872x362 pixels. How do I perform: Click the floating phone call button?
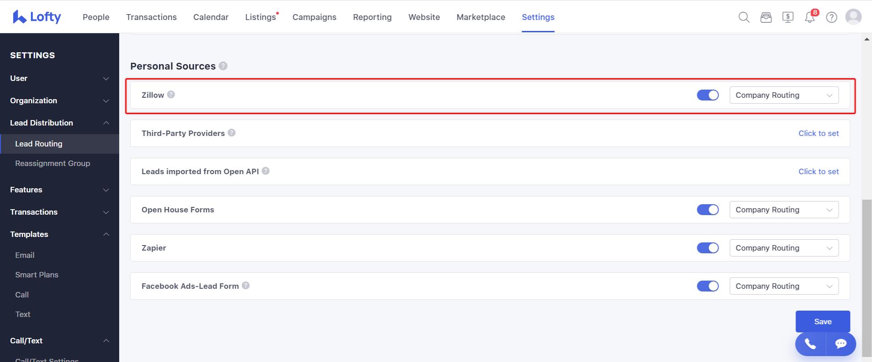coord(811,344)
